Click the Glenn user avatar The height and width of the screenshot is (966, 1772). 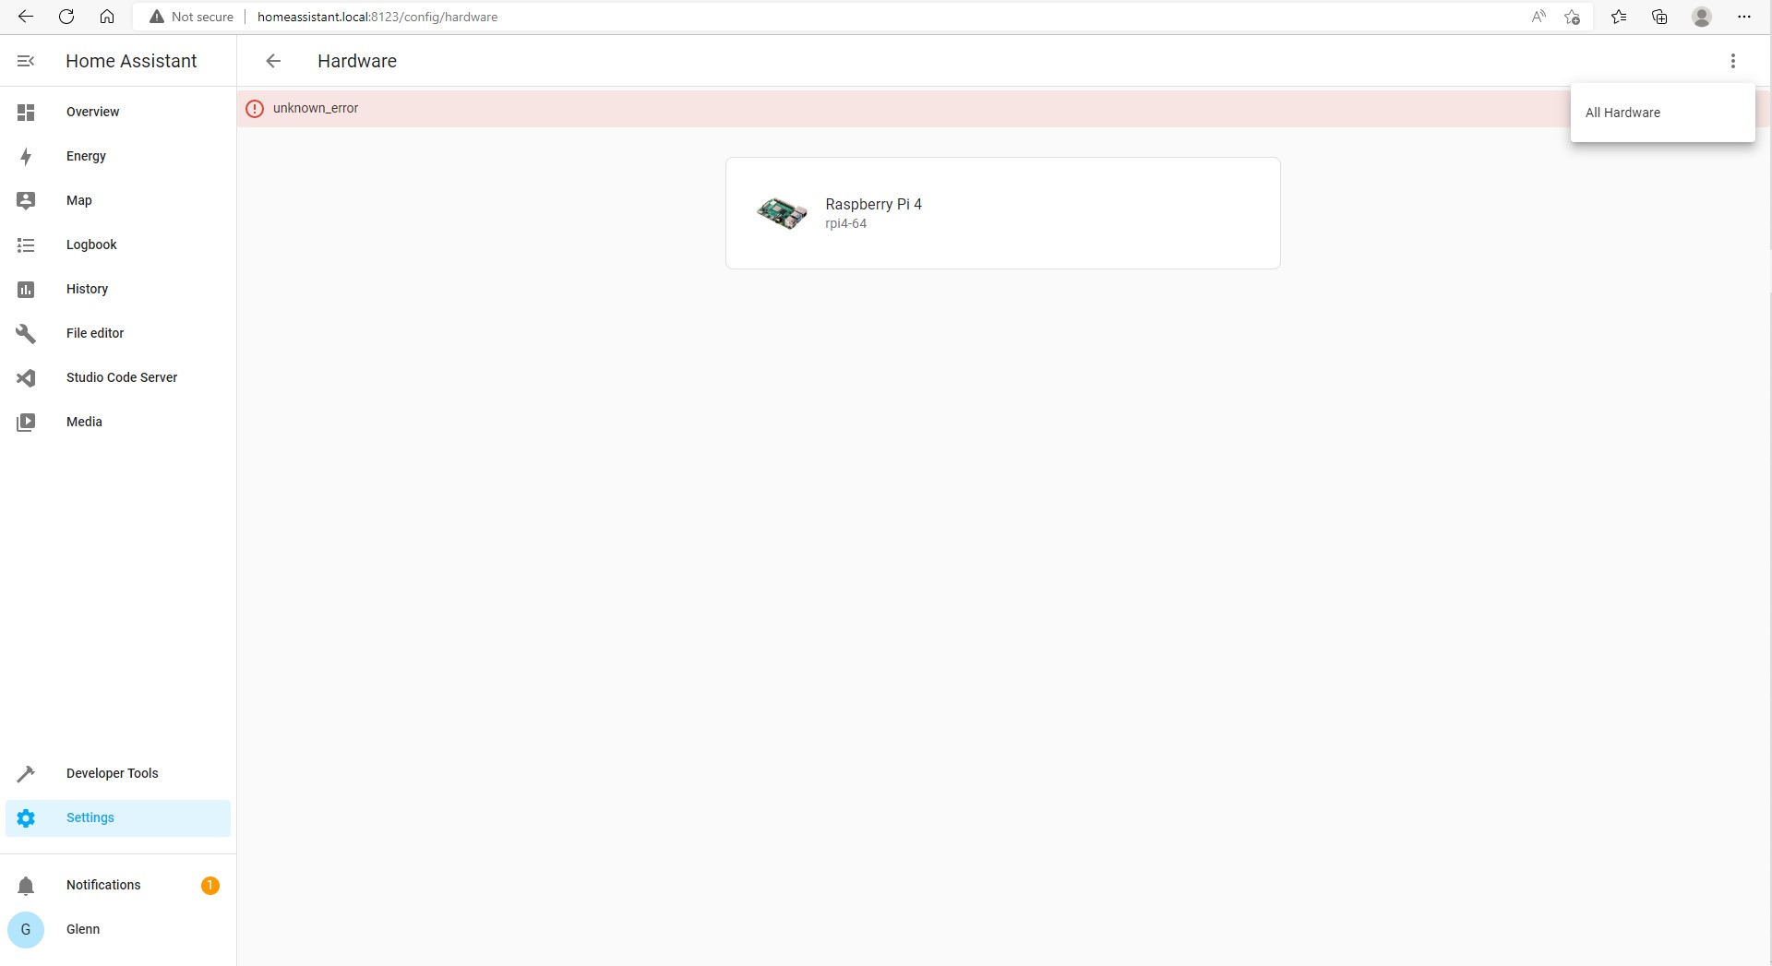(26, 930)
